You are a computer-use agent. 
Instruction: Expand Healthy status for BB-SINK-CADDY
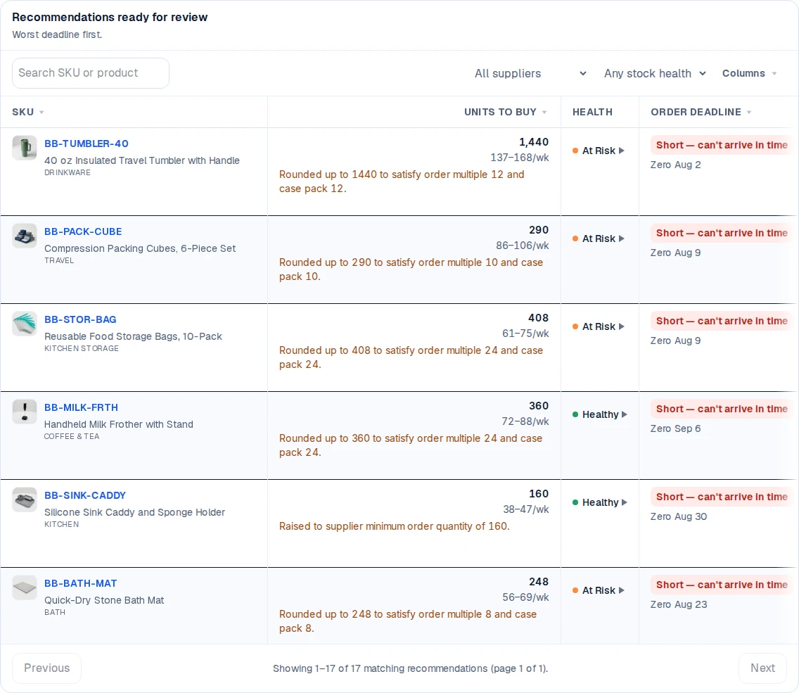tap(600, 502)
